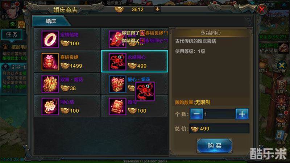Viewport: 290px width, 163px height.
Task: Select the 同心结 knot item icon
Action: (x=50, y=106)
